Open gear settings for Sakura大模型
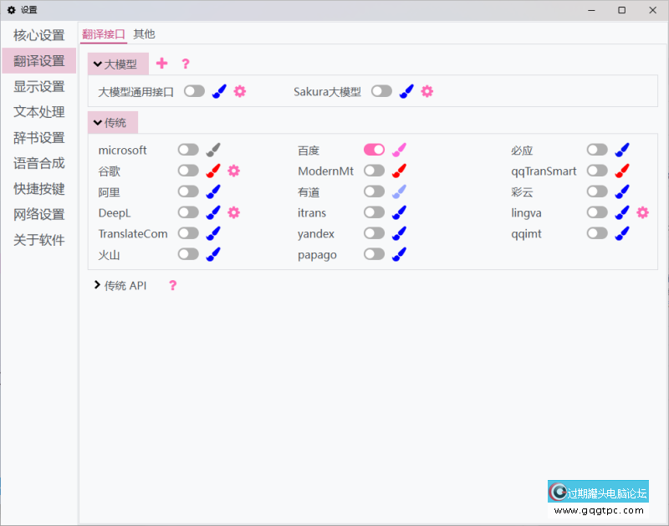669x526 pixels. point(427,91)
